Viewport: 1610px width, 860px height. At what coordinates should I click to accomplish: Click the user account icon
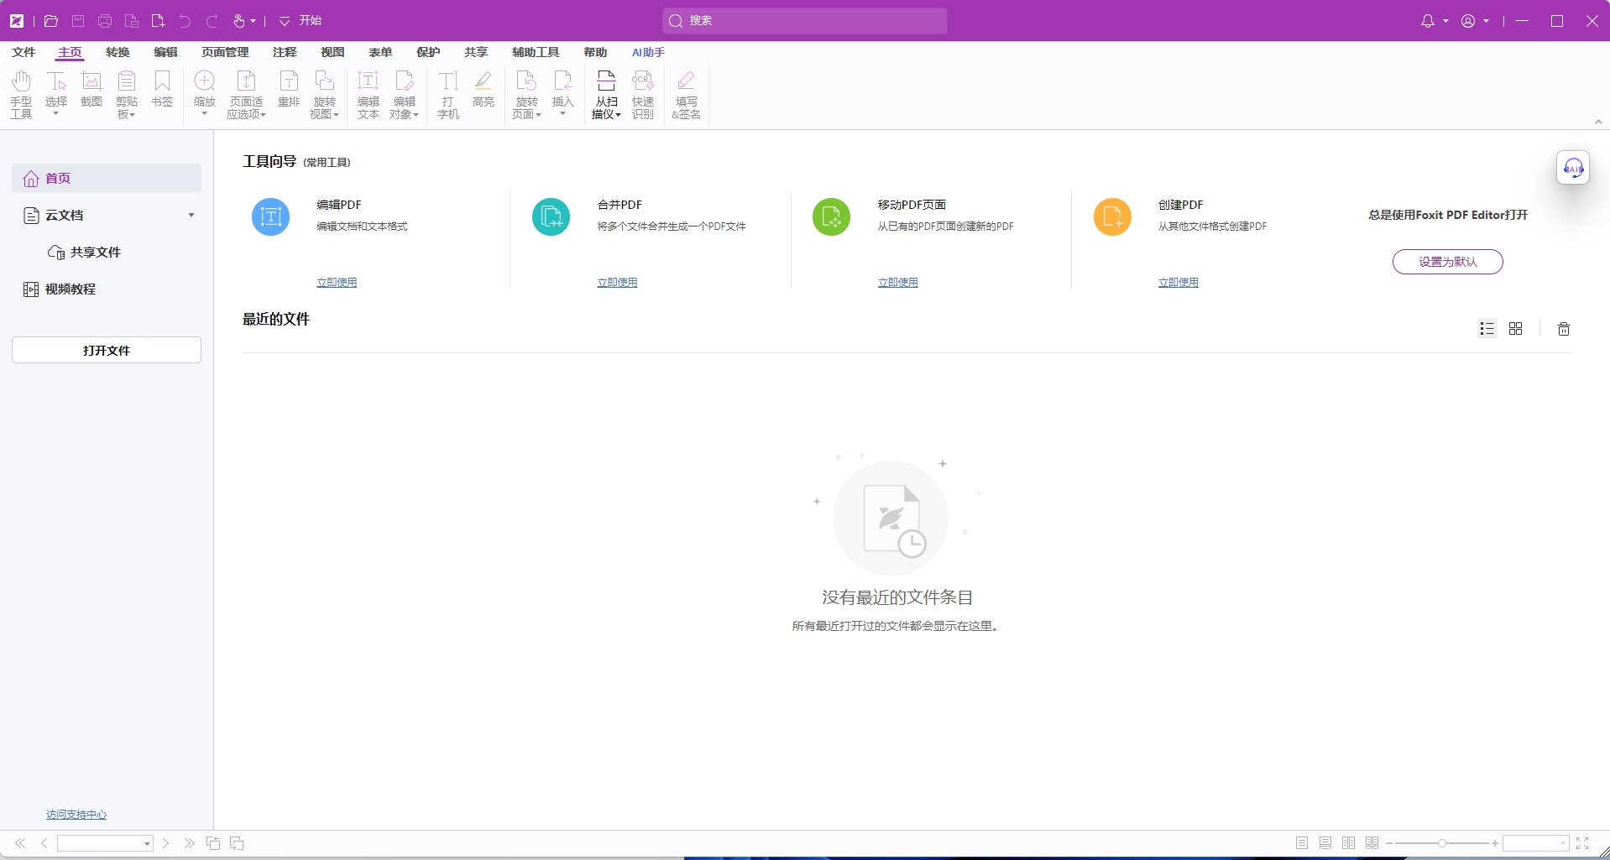point(1468,21)
